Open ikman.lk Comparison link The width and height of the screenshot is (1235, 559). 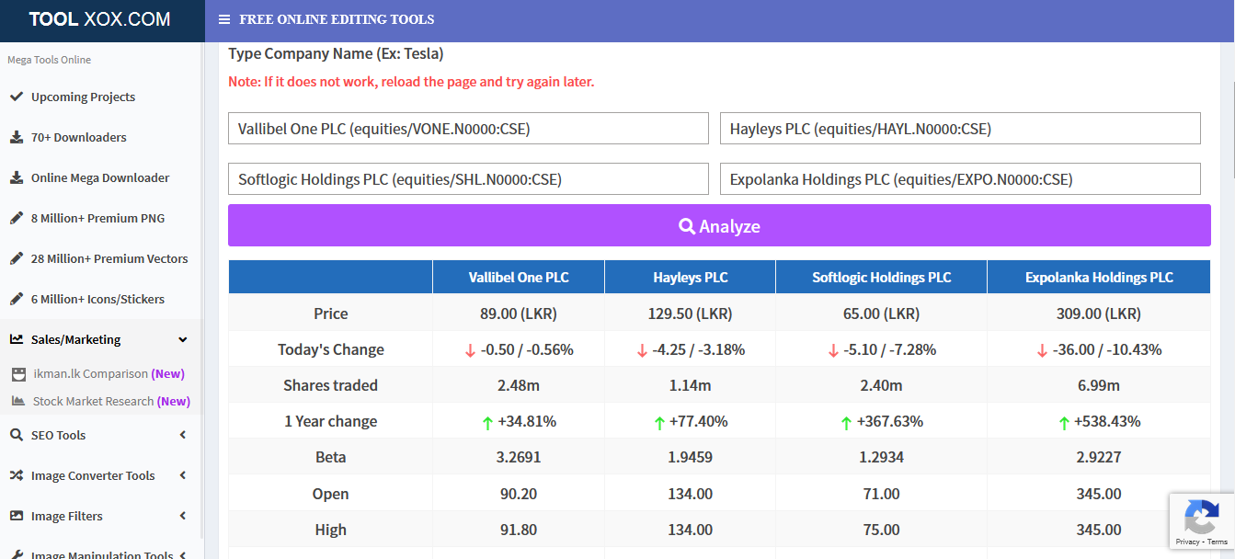(x=109, y=374)
